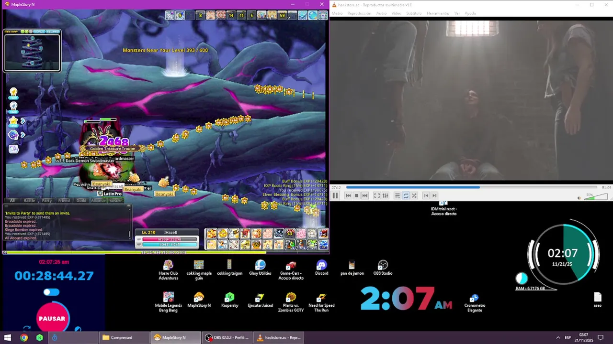Open the Reproducción menu in VLC
The image size is (613, 344).
[359, 13]
